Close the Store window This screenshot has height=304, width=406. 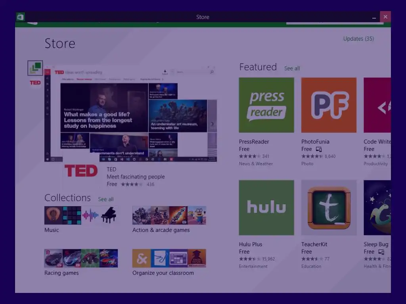385,17
